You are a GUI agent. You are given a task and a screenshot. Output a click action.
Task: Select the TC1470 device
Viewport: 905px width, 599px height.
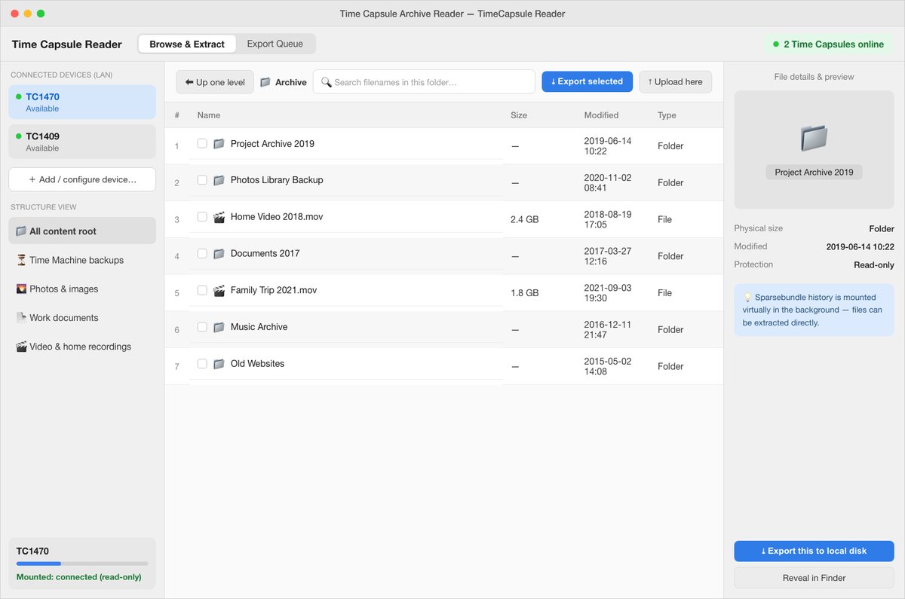point(82,102)
